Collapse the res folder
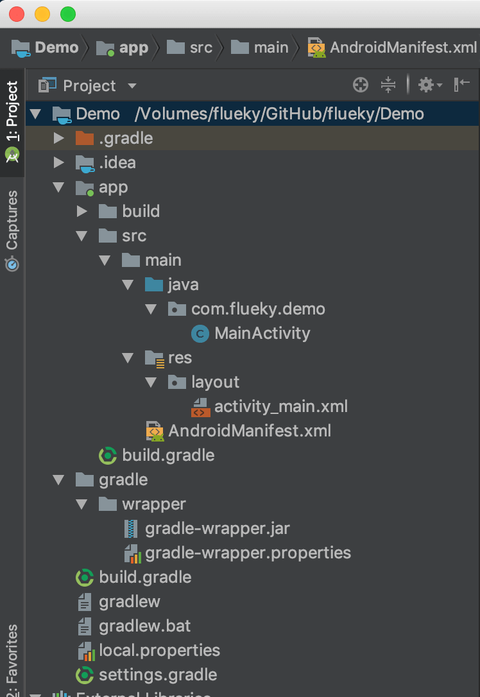This screenshot has width=480, height=697. click(128, 358)
